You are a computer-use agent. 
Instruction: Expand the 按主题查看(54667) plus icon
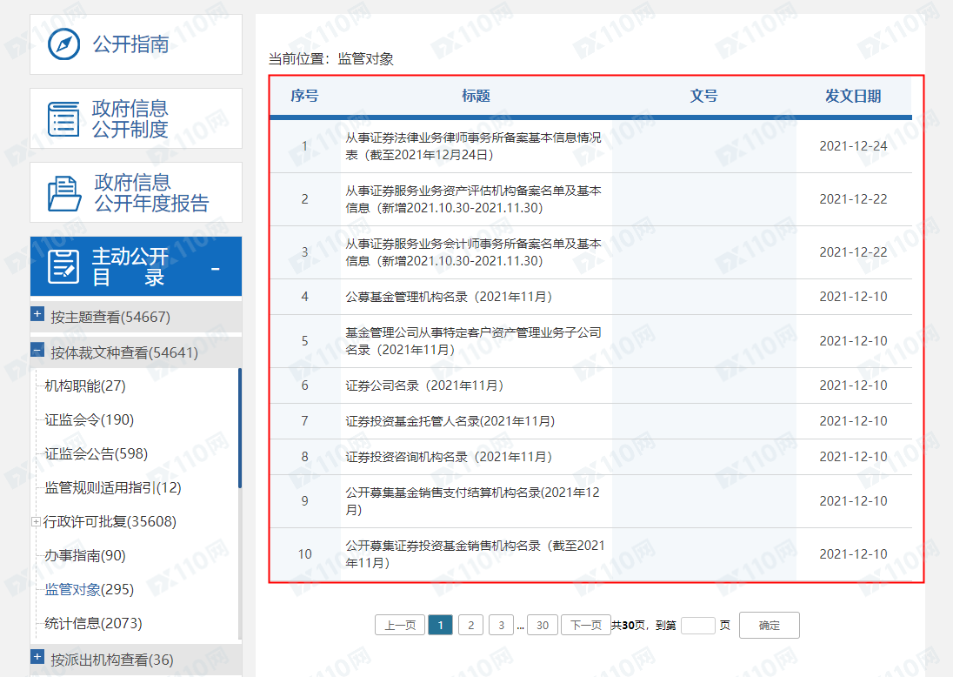coord(37,314)
